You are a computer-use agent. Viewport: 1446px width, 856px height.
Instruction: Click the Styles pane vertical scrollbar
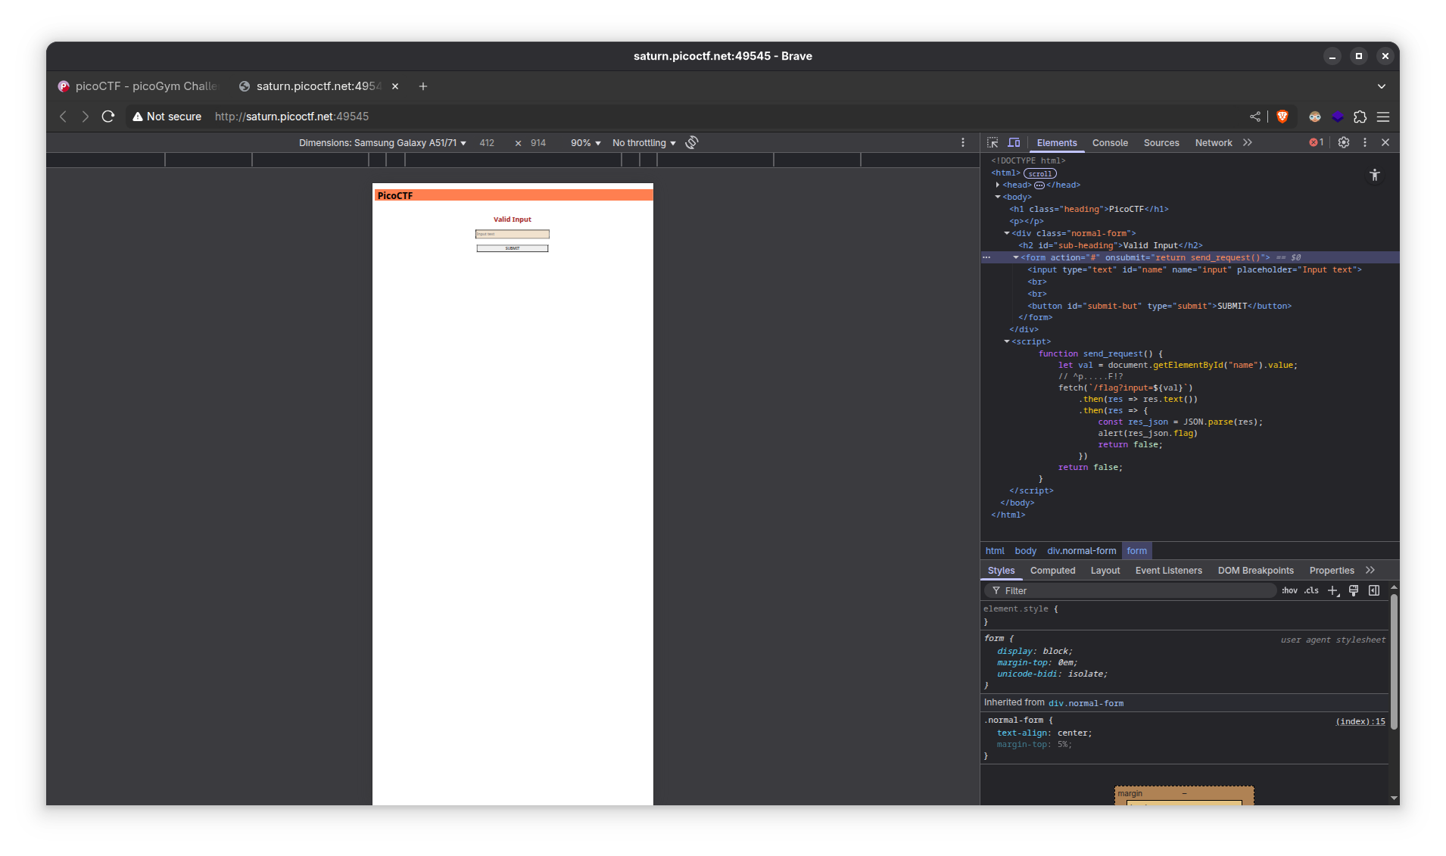[1394, 662]
